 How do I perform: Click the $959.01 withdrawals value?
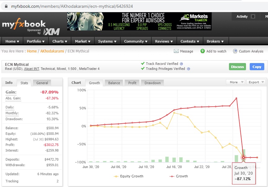tap(52, 165)
